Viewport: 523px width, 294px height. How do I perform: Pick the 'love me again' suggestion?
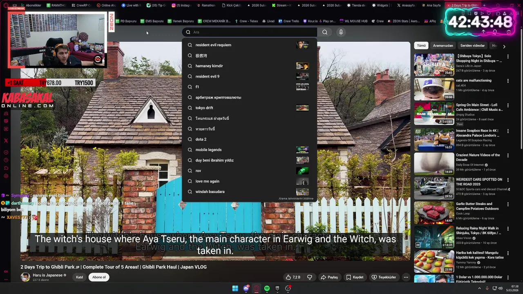click(x=249, y=181)
